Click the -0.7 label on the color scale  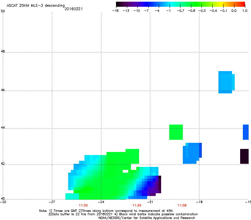point(180,11)
